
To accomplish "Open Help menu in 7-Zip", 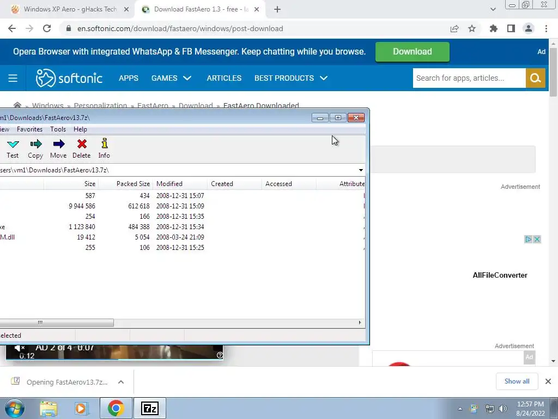I will tap(81, 129).
